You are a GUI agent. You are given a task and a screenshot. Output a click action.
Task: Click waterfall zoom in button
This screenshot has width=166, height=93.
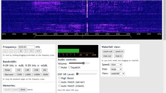(119, 51)
